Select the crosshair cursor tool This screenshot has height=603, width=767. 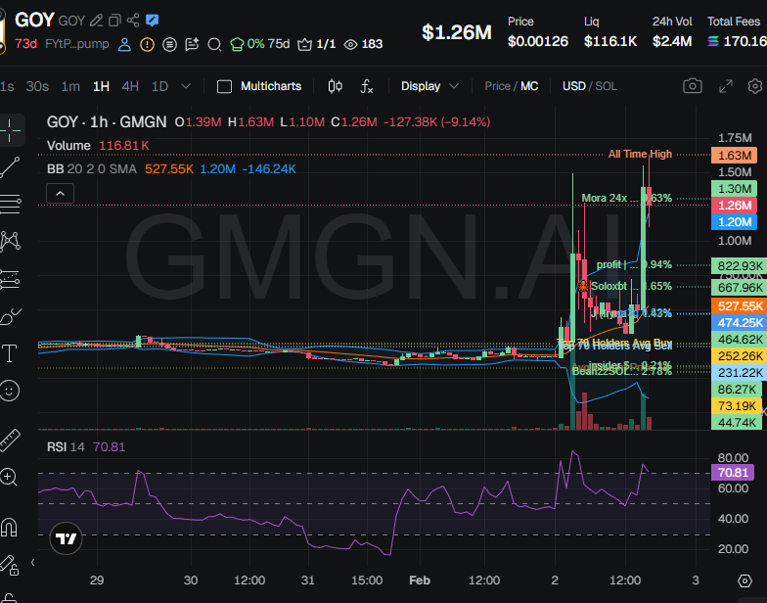click(10, 131)
